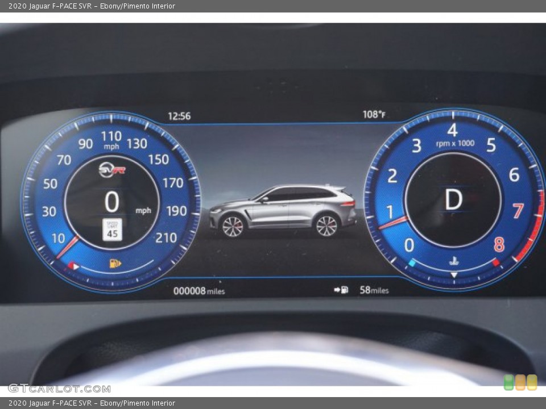
Task: Click the digital speed readout 0
Action: [112, 202]
